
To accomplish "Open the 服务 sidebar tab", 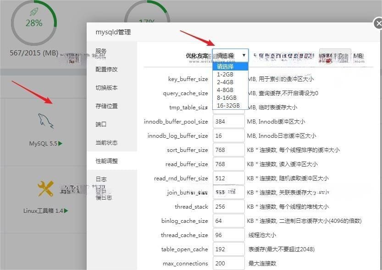I will point(112,51).
